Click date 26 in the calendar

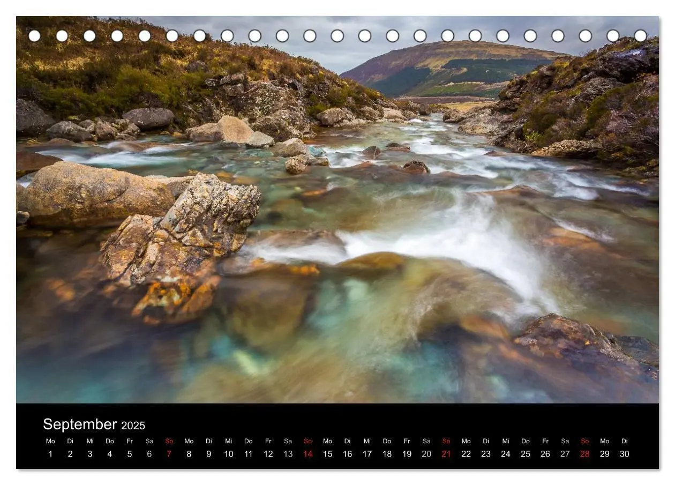546,454
